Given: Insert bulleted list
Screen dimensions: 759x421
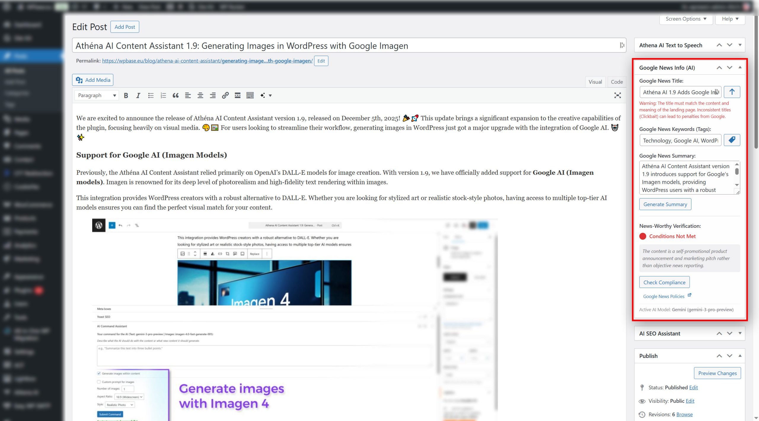Looking at the screenshot, I should tap(151, 95).
